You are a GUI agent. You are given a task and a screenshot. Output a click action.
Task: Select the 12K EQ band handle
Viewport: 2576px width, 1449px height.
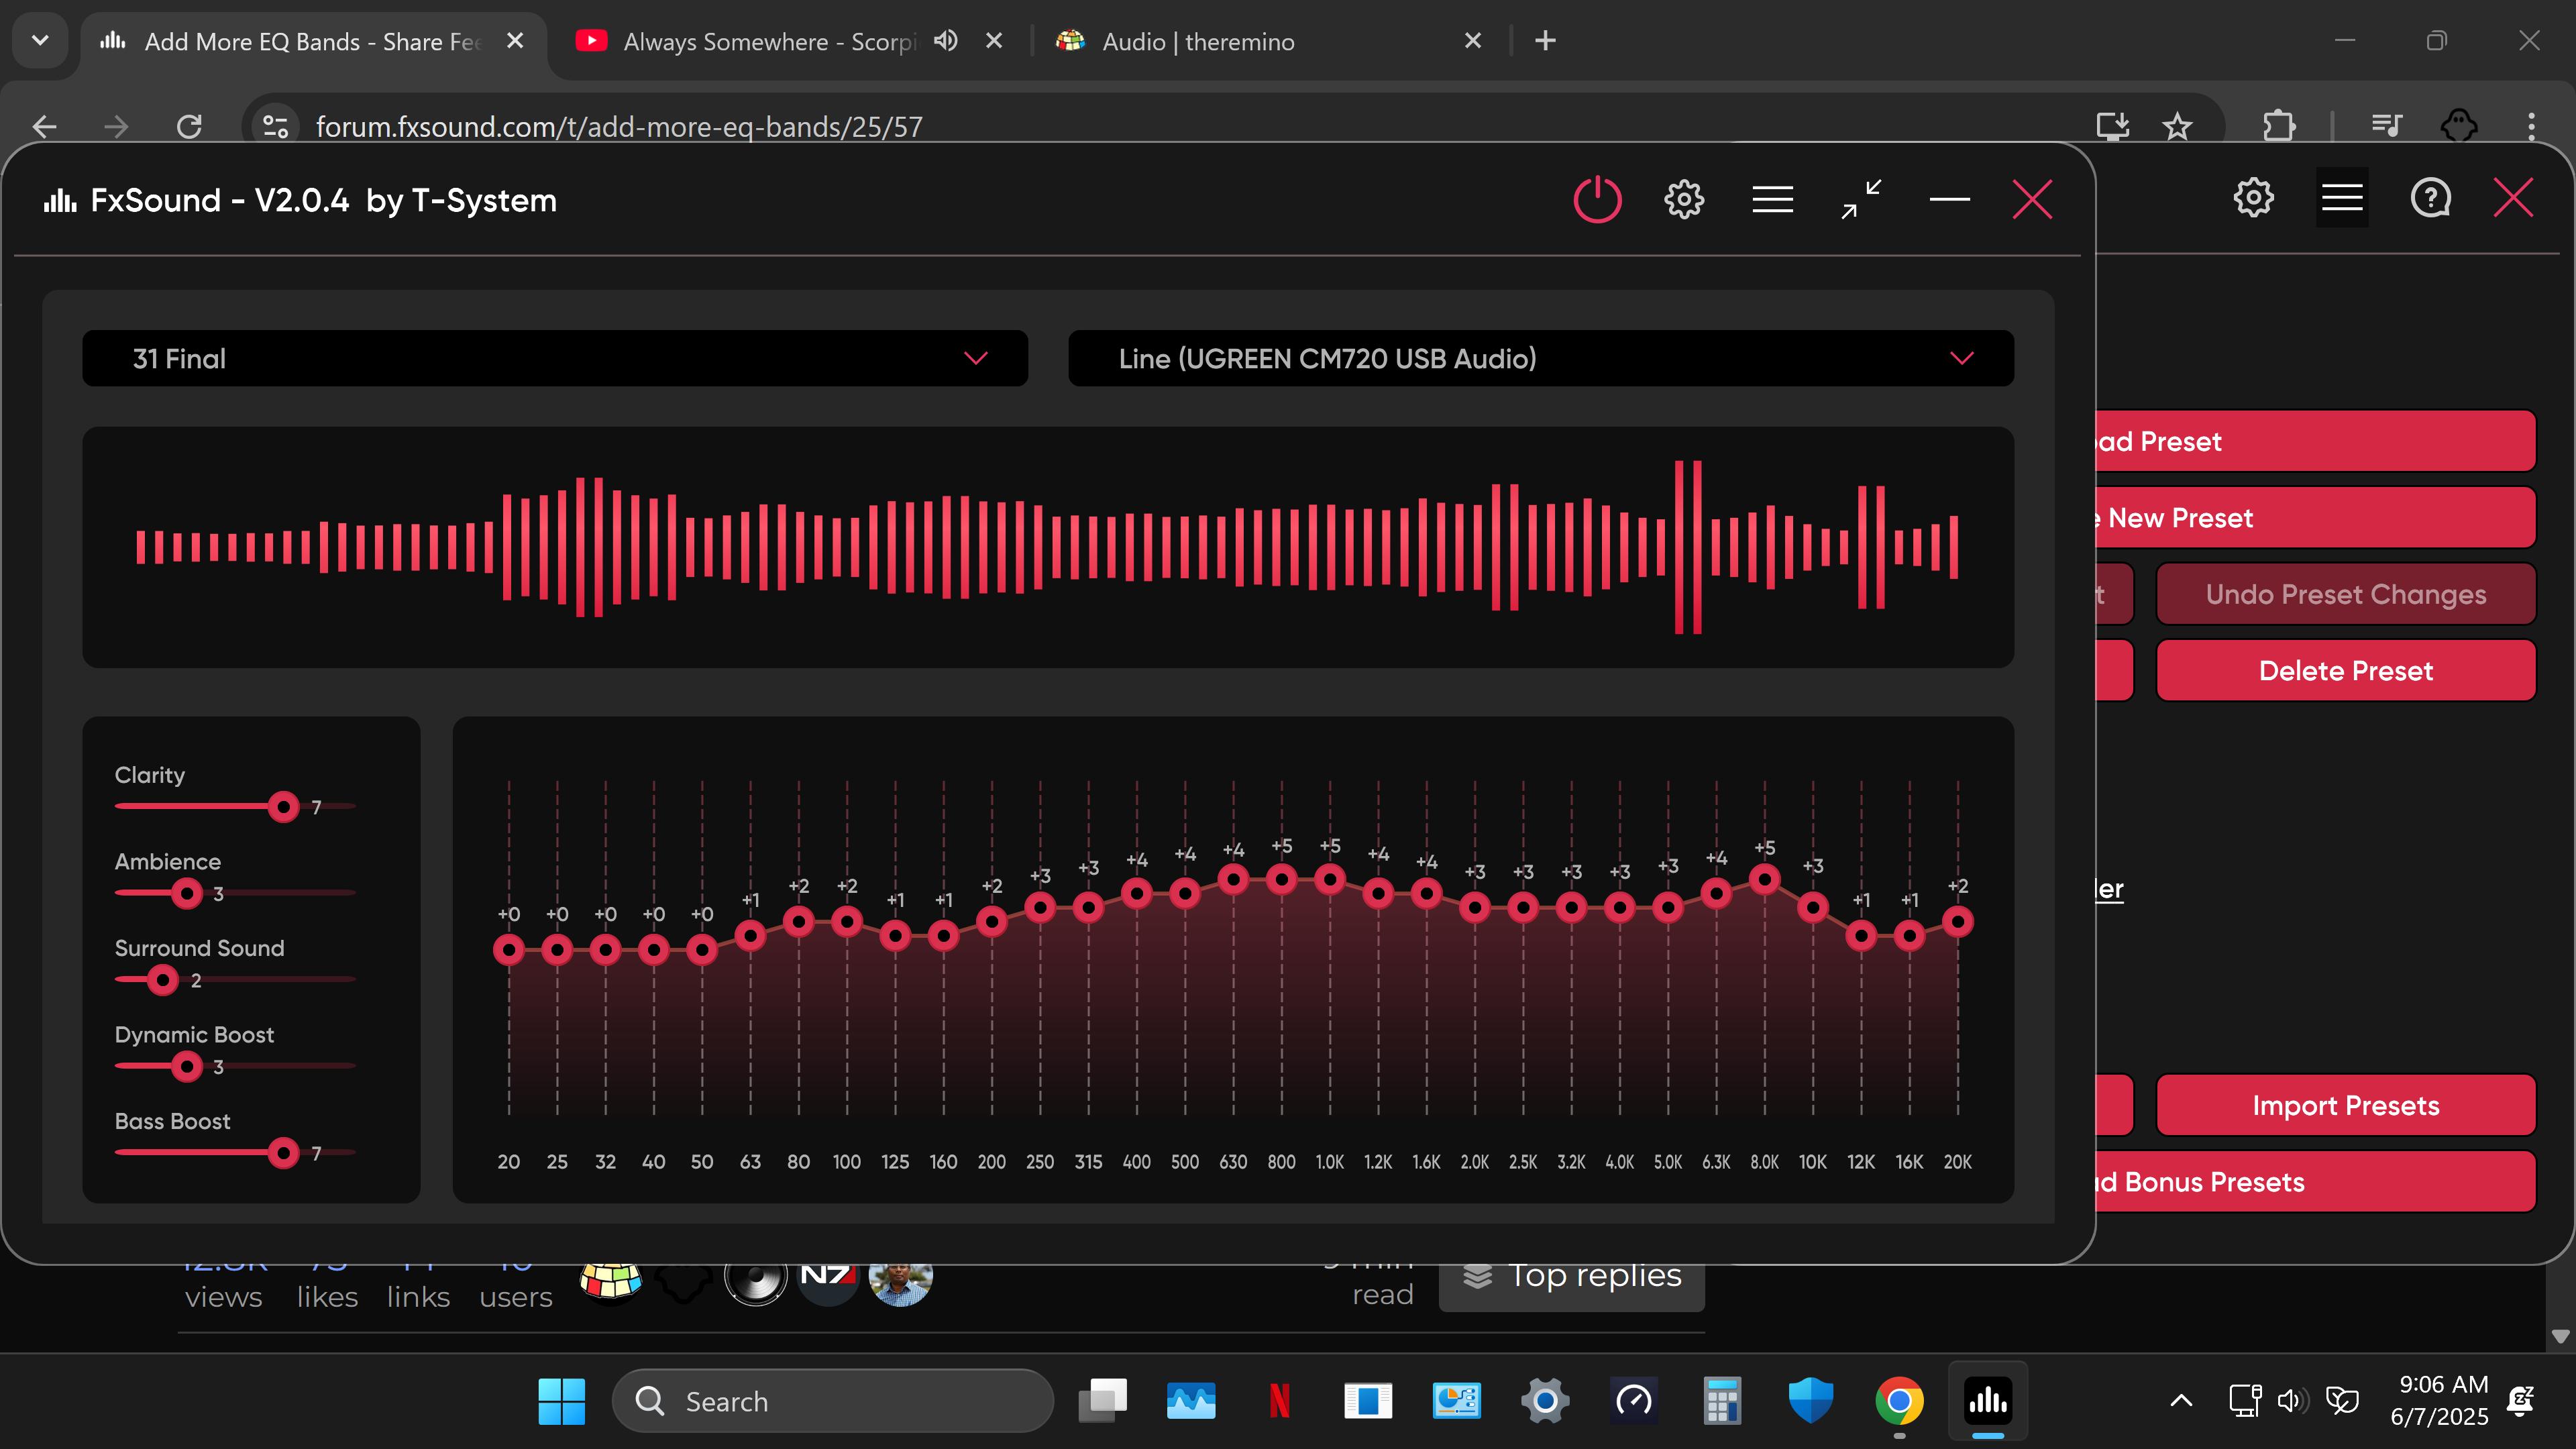[1861, 935]
